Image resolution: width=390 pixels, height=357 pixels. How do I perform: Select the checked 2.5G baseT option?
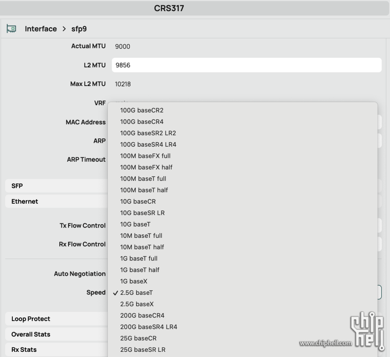point(136,293)
